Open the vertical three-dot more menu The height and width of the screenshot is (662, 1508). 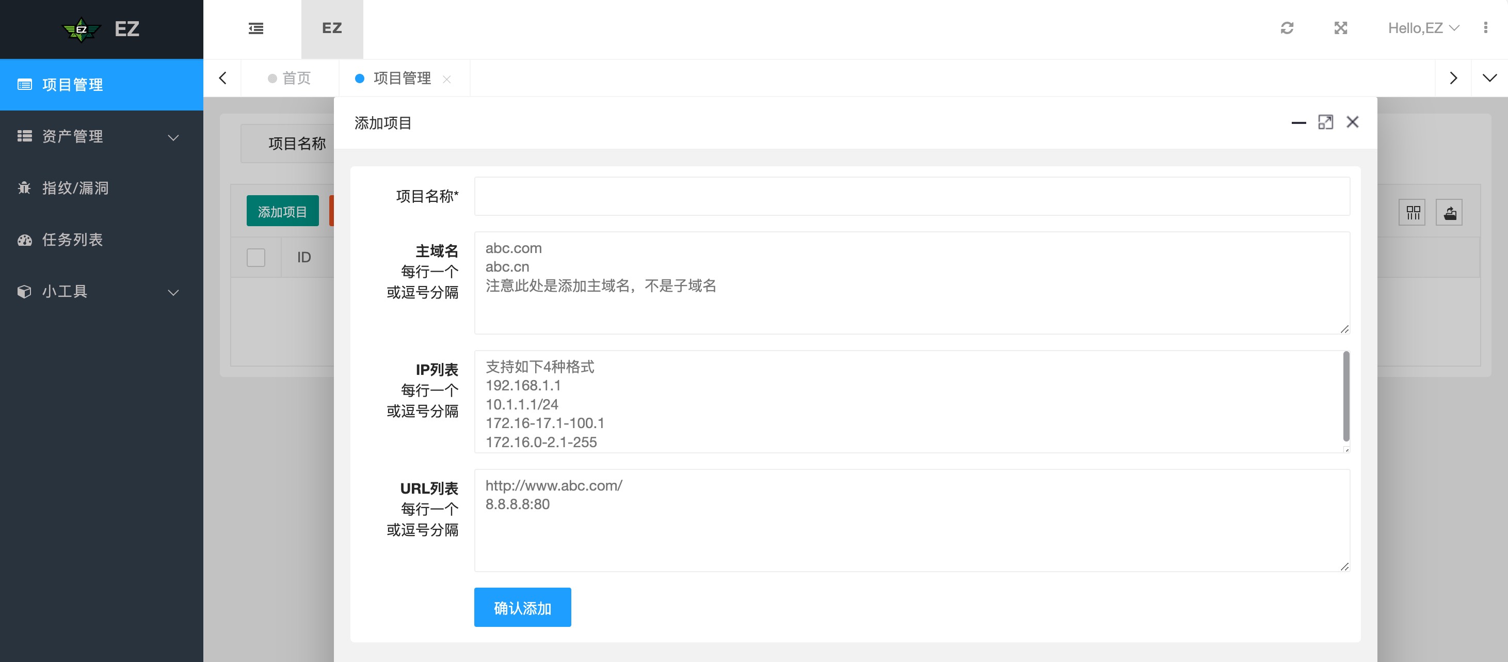(1485, 28)
